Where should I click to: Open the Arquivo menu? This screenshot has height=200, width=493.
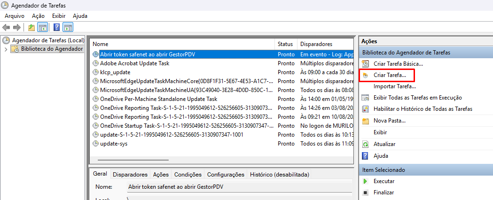pyautogui.click(x=14, y=16)
